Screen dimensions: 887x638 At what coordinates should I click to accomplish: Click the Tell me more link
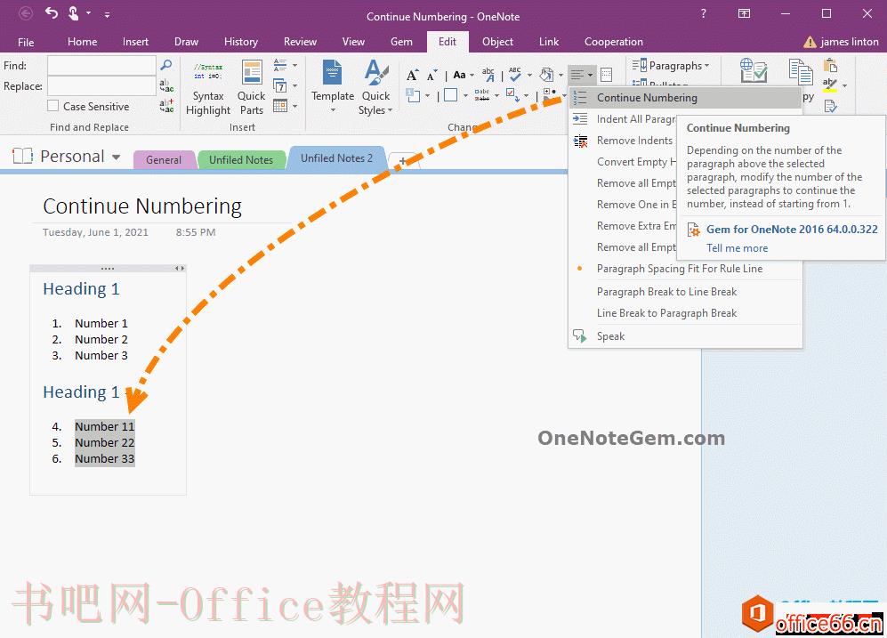pyautogui.click(x=737, y=248)
